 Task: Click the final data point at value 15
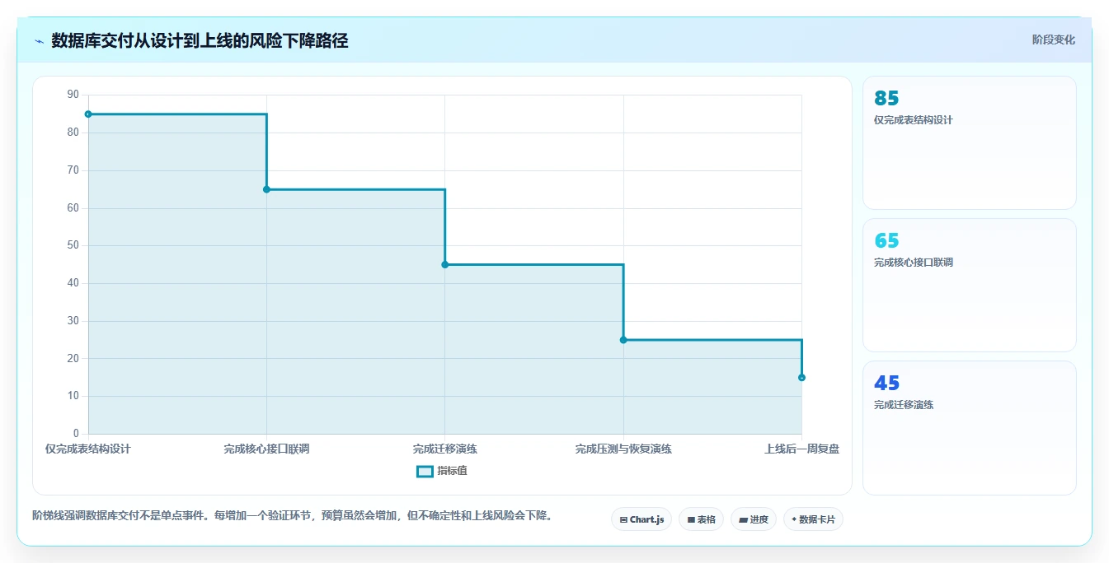(801, 378)
